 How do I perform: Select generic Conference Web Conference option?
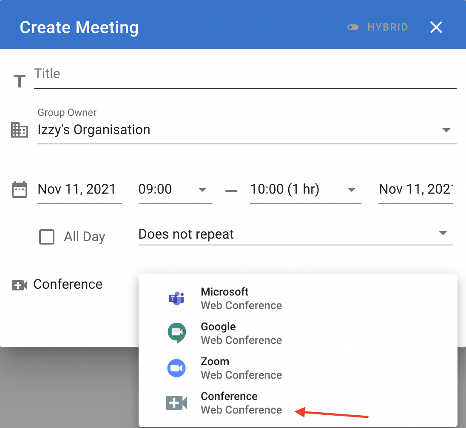coord(298,403)
